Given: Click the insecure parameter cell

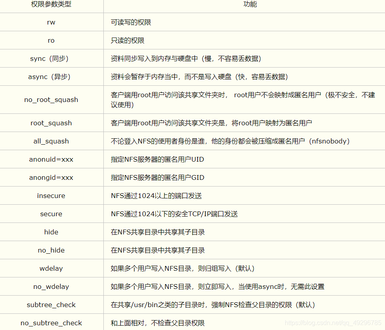Looking at the screenshot, I should click(x=51, y=196).
